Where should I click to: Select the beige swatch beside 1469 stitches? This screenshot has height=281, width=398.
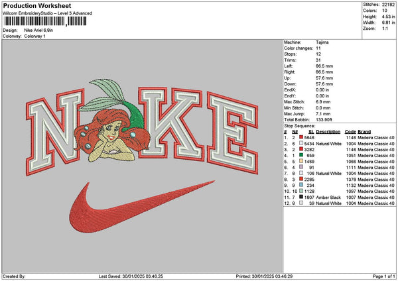(301, 161)
